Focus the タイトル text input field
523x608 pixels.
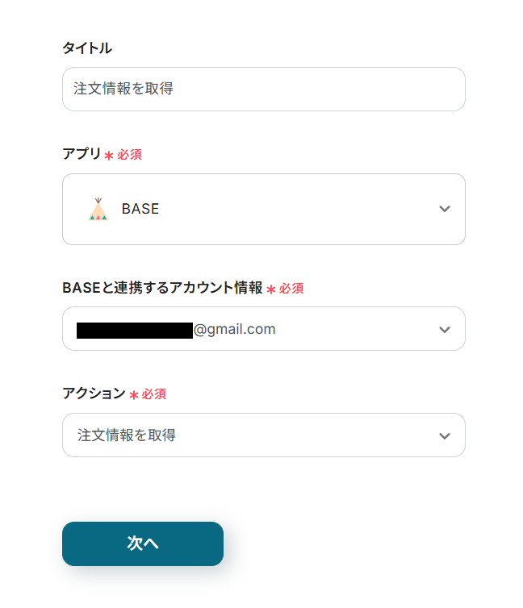pos(263,89)
